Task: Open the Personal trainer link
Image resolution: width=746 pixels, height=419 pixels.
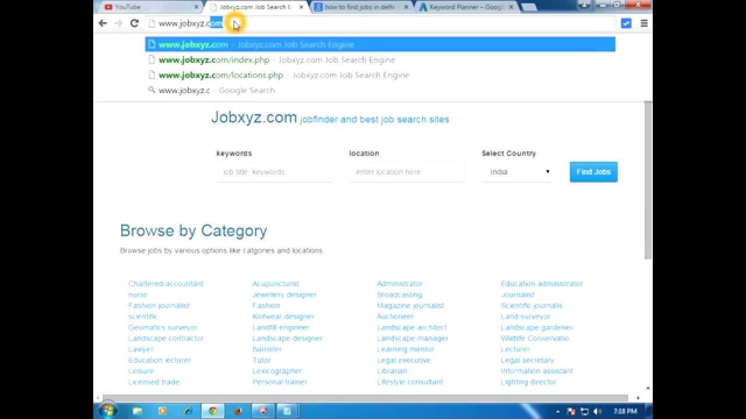Action: [x=280, y=382]
